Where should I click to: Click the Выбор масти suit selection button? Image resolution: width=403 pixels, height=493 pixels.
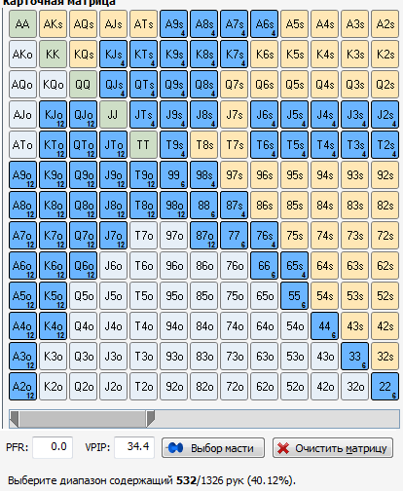tap(213, 448)
